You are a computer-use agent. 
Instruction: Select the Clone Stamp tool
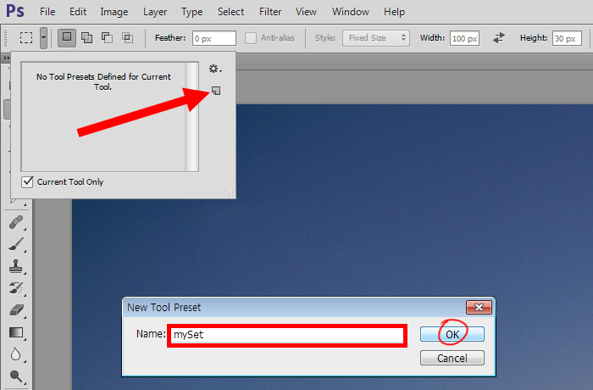[x=16, y=266]
